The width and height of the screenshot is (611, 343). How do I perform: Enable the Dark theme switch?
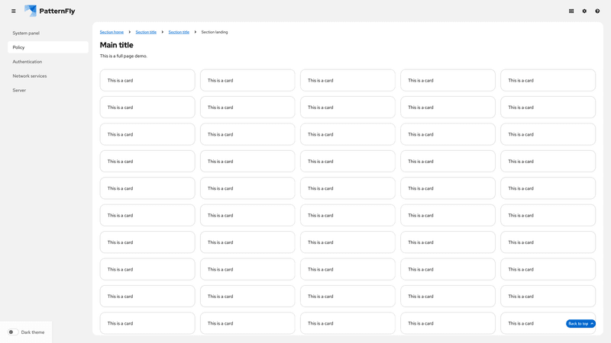[x=13, y=332]
